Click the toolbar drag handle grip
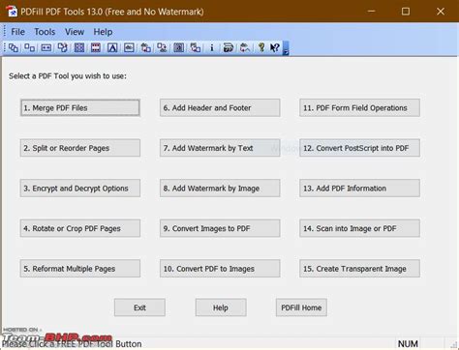The width and height of the screenshot is (459, 350). click(5, 48)
